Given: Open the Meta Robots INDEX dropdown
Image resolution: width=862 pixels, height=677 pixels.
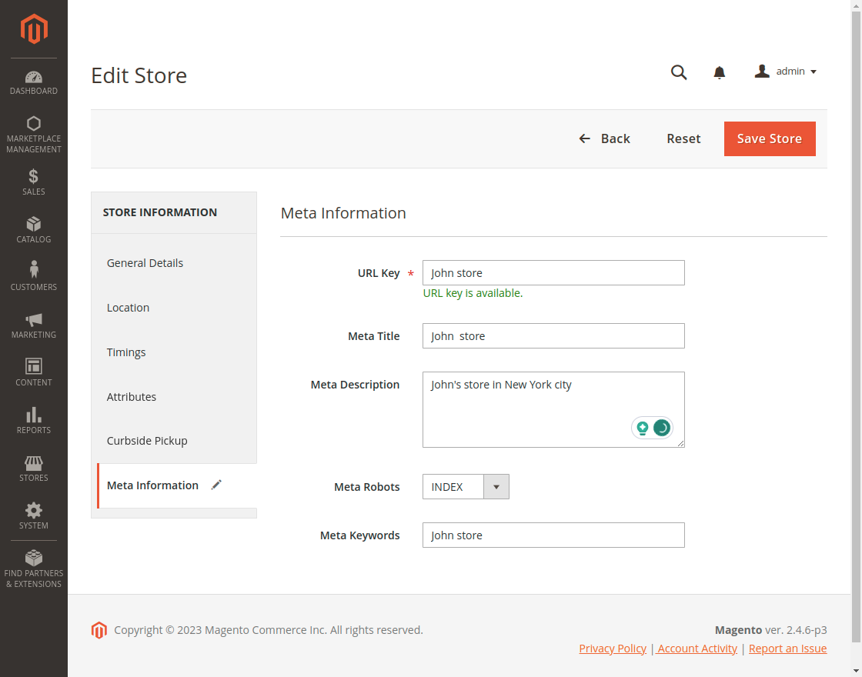Looking at the screenshot, I should pyautogui.click(x=466, y=487).
